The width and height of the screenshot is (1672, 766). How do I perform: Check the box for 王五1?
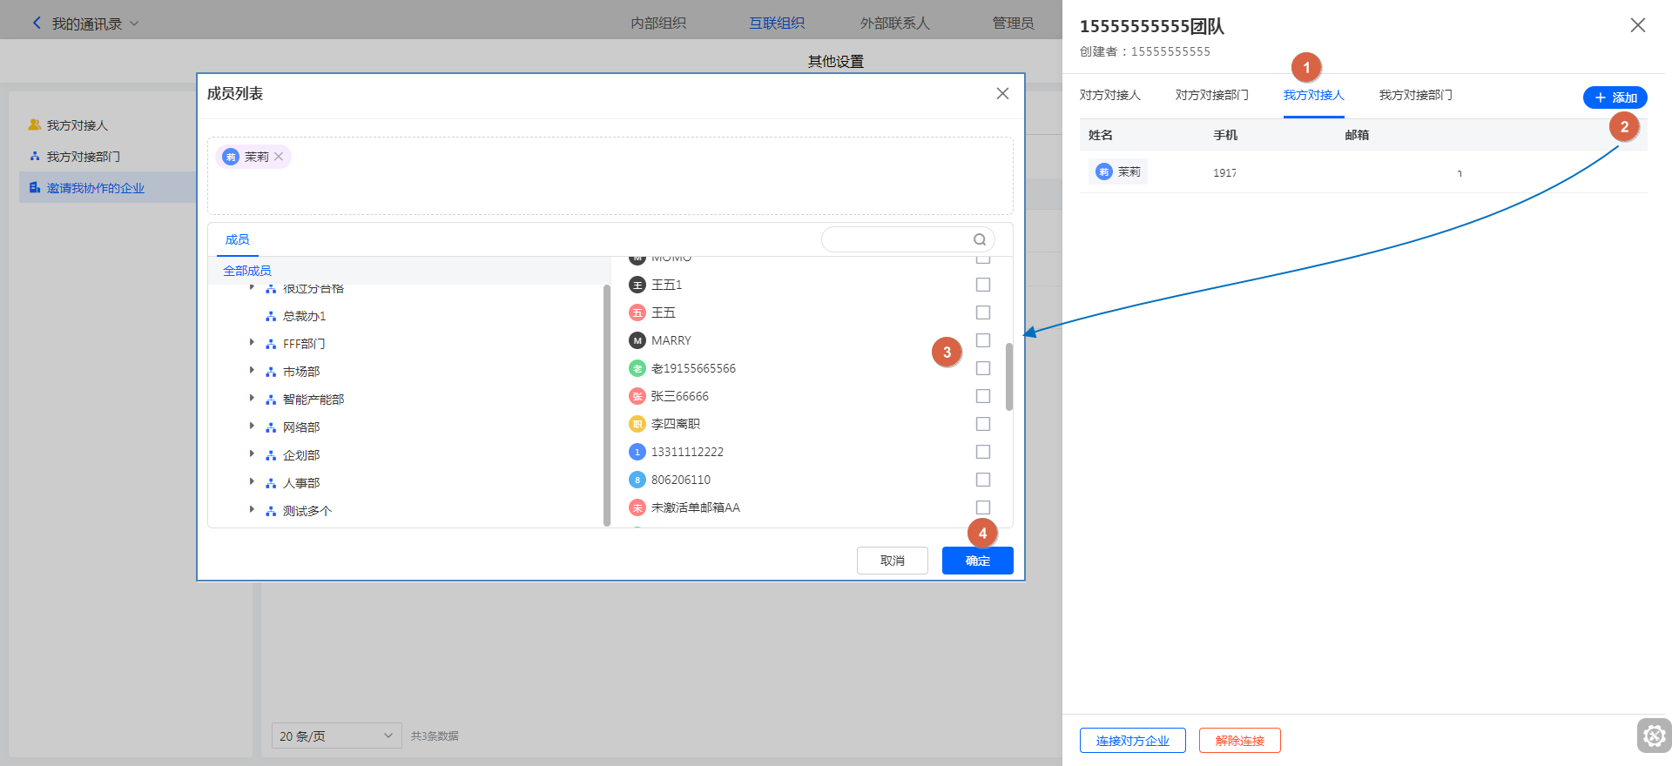point(983,285)
